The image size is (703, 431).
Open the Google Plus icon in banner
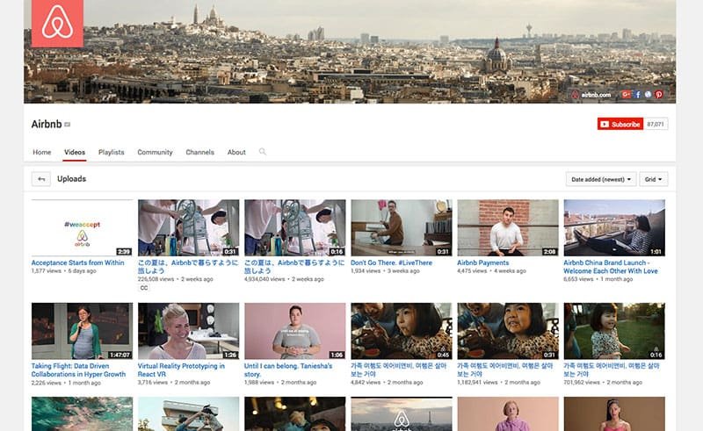626,95
